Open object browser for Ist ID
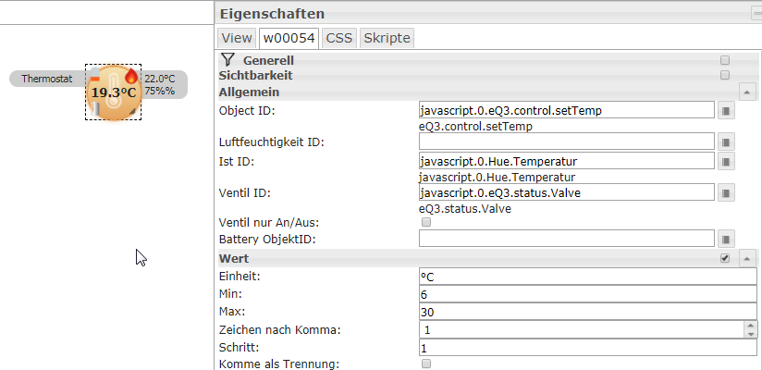 [726, 161]
